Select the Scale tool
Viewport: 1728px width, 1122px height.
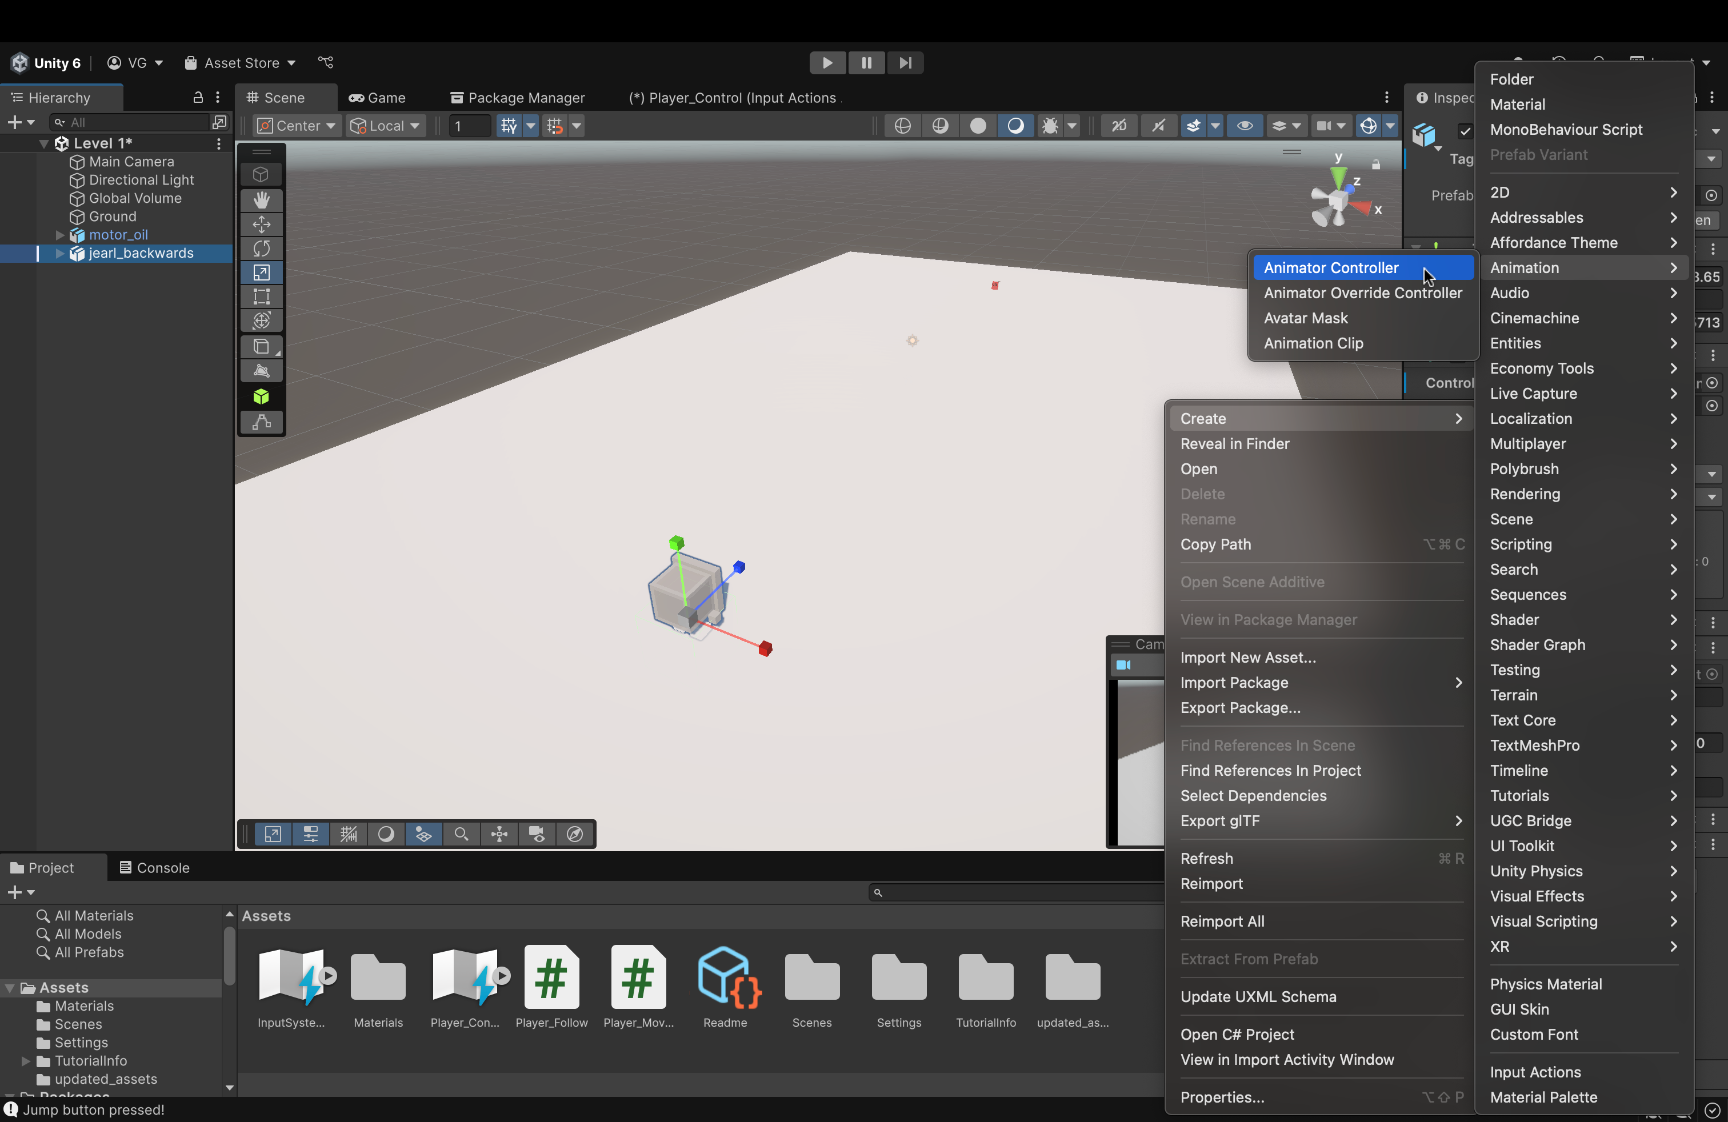pyautogui.click(x=261, y=273)
